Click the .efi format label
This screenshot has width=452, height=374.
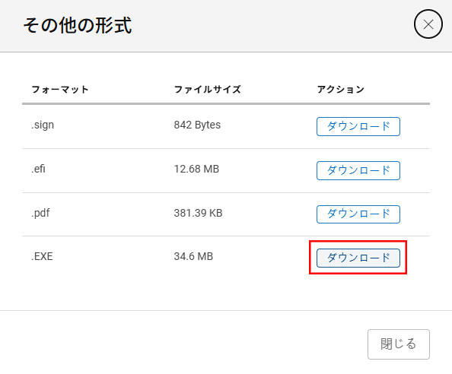pyautogui.click(x=38, y=169)
